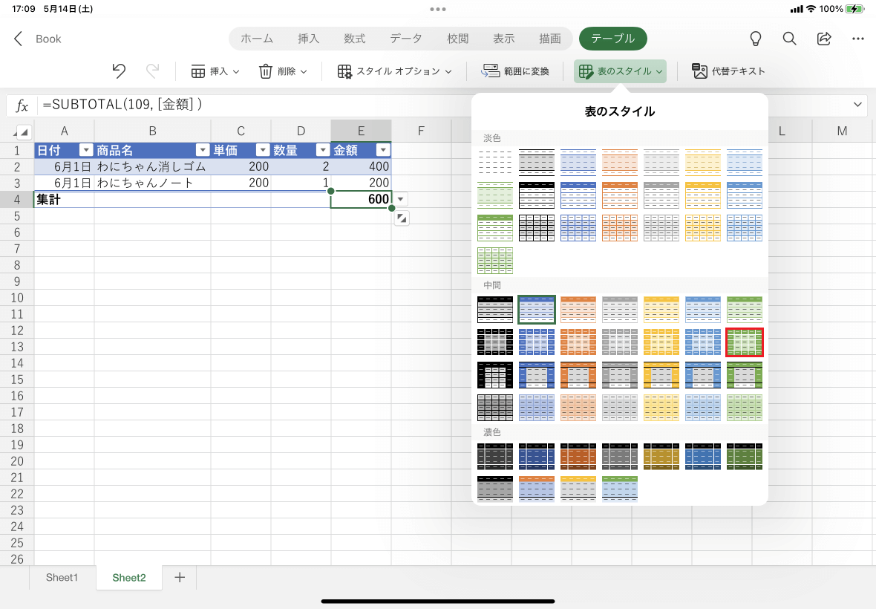Pick the green header style in last 濃色 row

coord(620,489)
